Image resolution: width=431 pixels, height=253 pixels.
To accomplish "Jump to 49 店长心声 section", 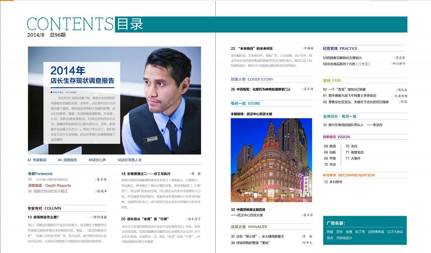I will click(97, 160).
